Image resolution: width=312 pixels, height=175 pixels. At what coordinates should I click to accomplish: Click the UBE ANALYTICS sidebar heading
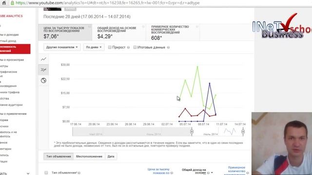(11, 16)
